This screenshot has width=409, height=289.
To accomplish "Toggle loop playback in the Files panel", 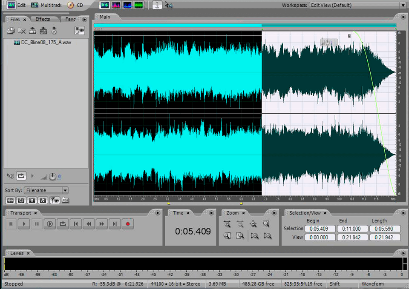I will point(21,176).
